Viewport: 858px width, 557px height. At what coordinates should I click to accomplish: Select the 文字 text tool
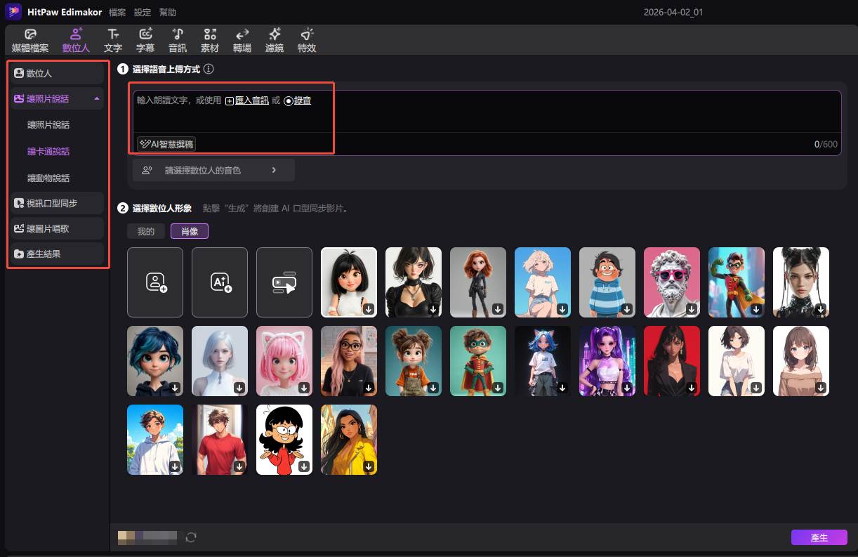(113, 40)
